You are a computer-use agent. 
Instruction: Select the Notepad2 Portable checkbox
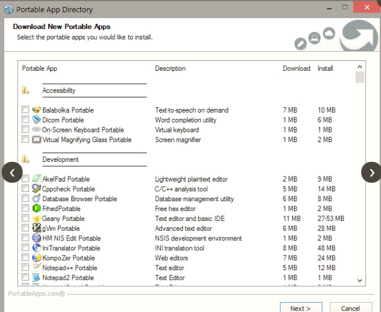point(25,277)
